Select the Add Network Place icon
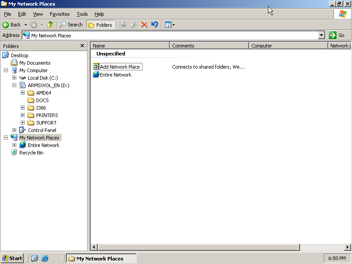Screen dimensions: 352x264 click(96, 67)
